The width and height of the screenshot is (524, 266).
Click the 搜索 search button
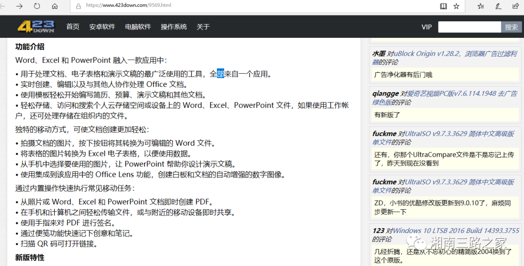[x=511, y=27]
